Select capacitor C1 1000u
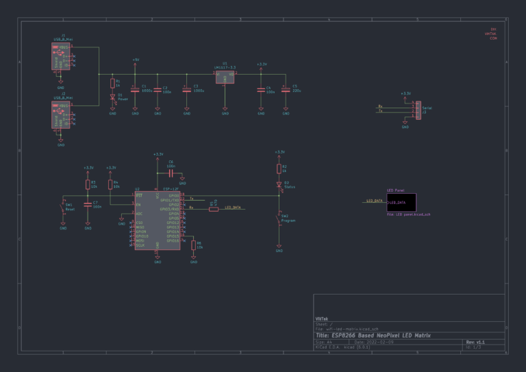The width and height of the screenshot is (526, 372). coord(135,90)
